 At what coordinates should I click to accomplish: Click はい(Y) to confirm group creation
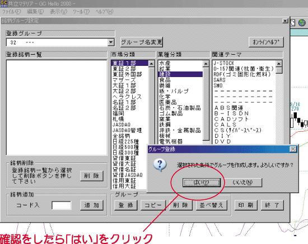coord(202,183)
